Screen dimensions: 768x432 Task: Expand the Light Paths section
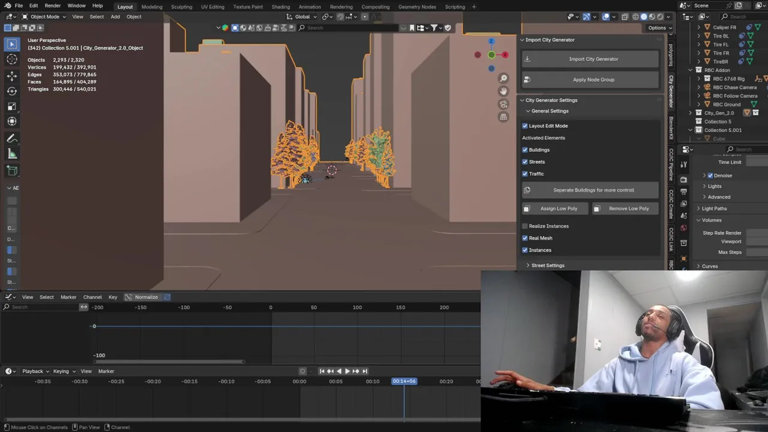coord(698,209)
